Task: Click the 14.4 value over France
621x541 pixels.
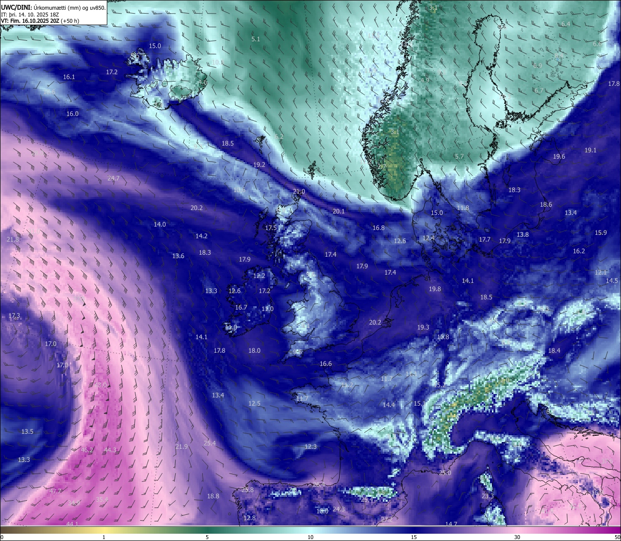Action: click(x=389, y=405)
